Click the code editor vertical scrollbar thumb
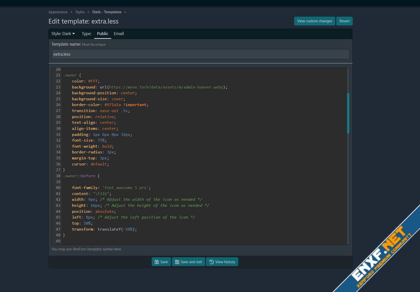 [x=348, y=113]
